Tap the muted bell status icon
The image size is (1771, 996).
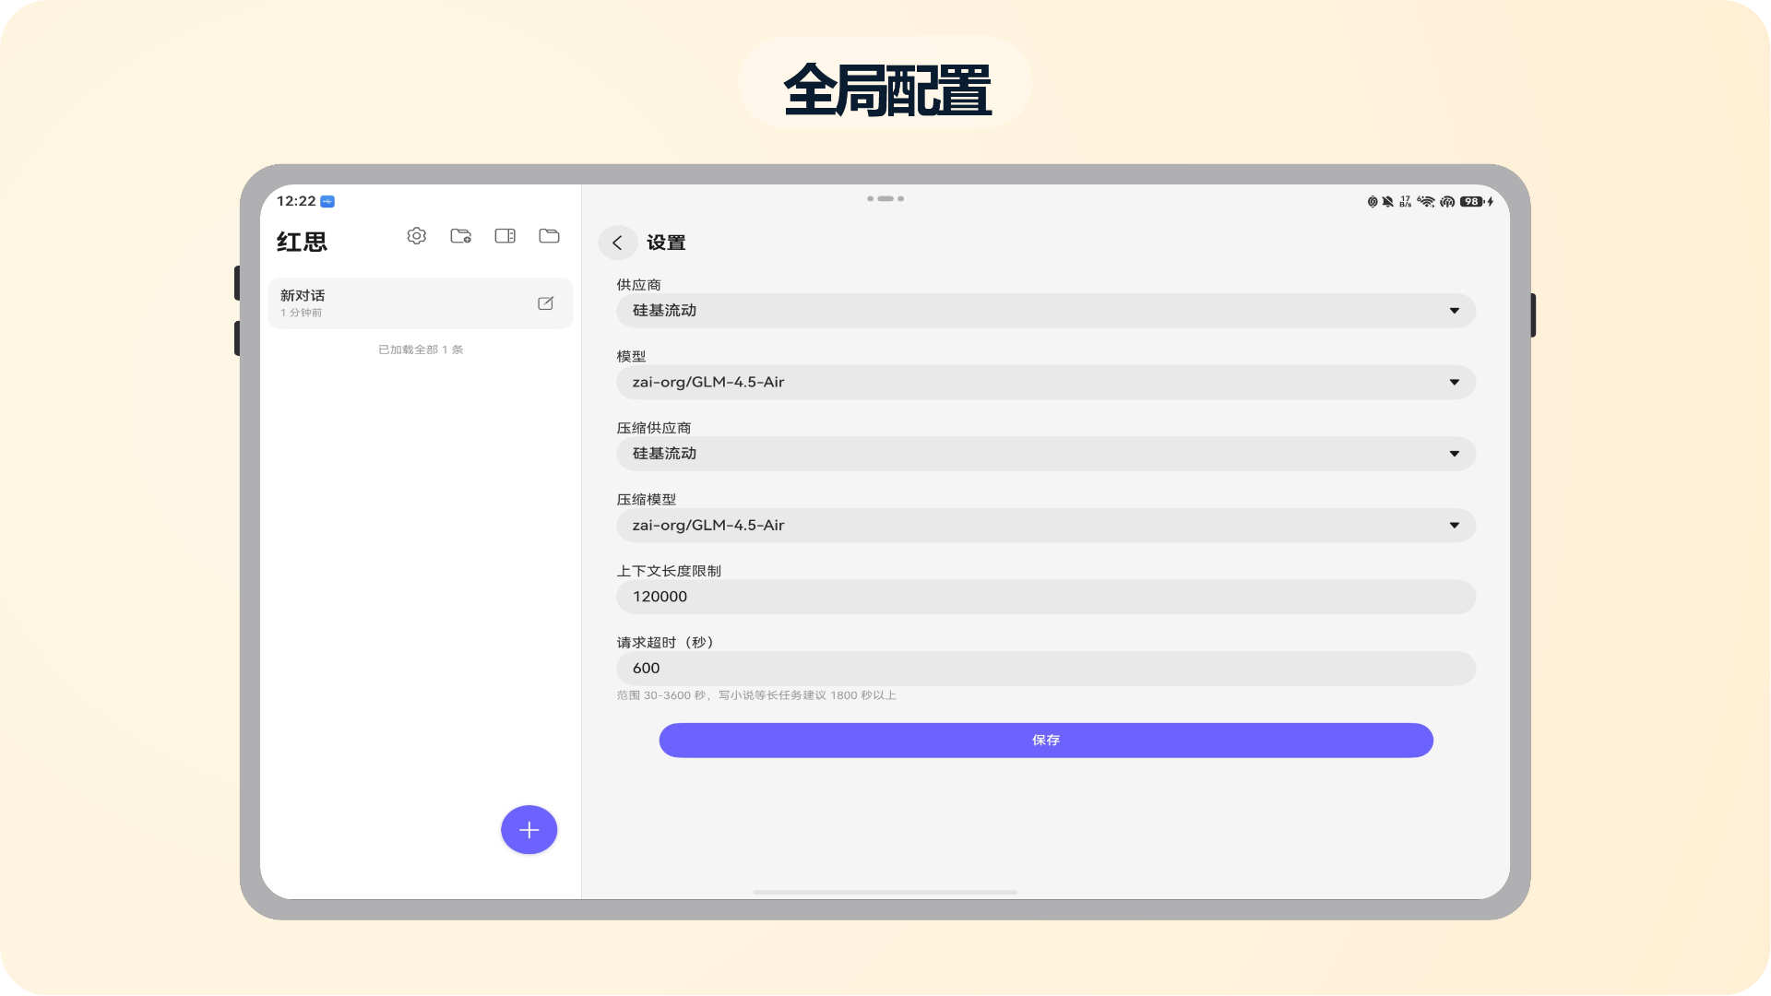tap(1388, 201)
